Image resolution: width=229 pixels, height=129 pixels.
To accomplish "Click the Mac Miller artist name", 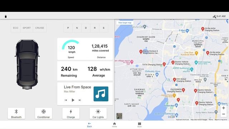I will (69, 92).
